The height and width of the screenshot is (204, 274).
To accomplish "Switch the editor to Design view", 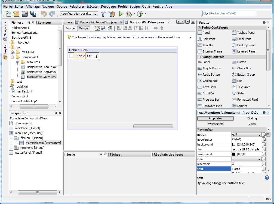I will [x=83, y=28].
